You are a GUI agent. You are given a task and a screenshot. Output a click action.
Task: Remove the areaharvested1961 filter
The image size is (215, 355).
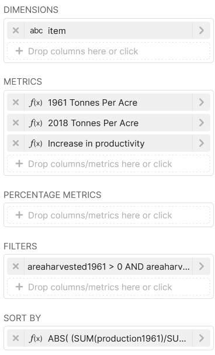click(16, 266)
